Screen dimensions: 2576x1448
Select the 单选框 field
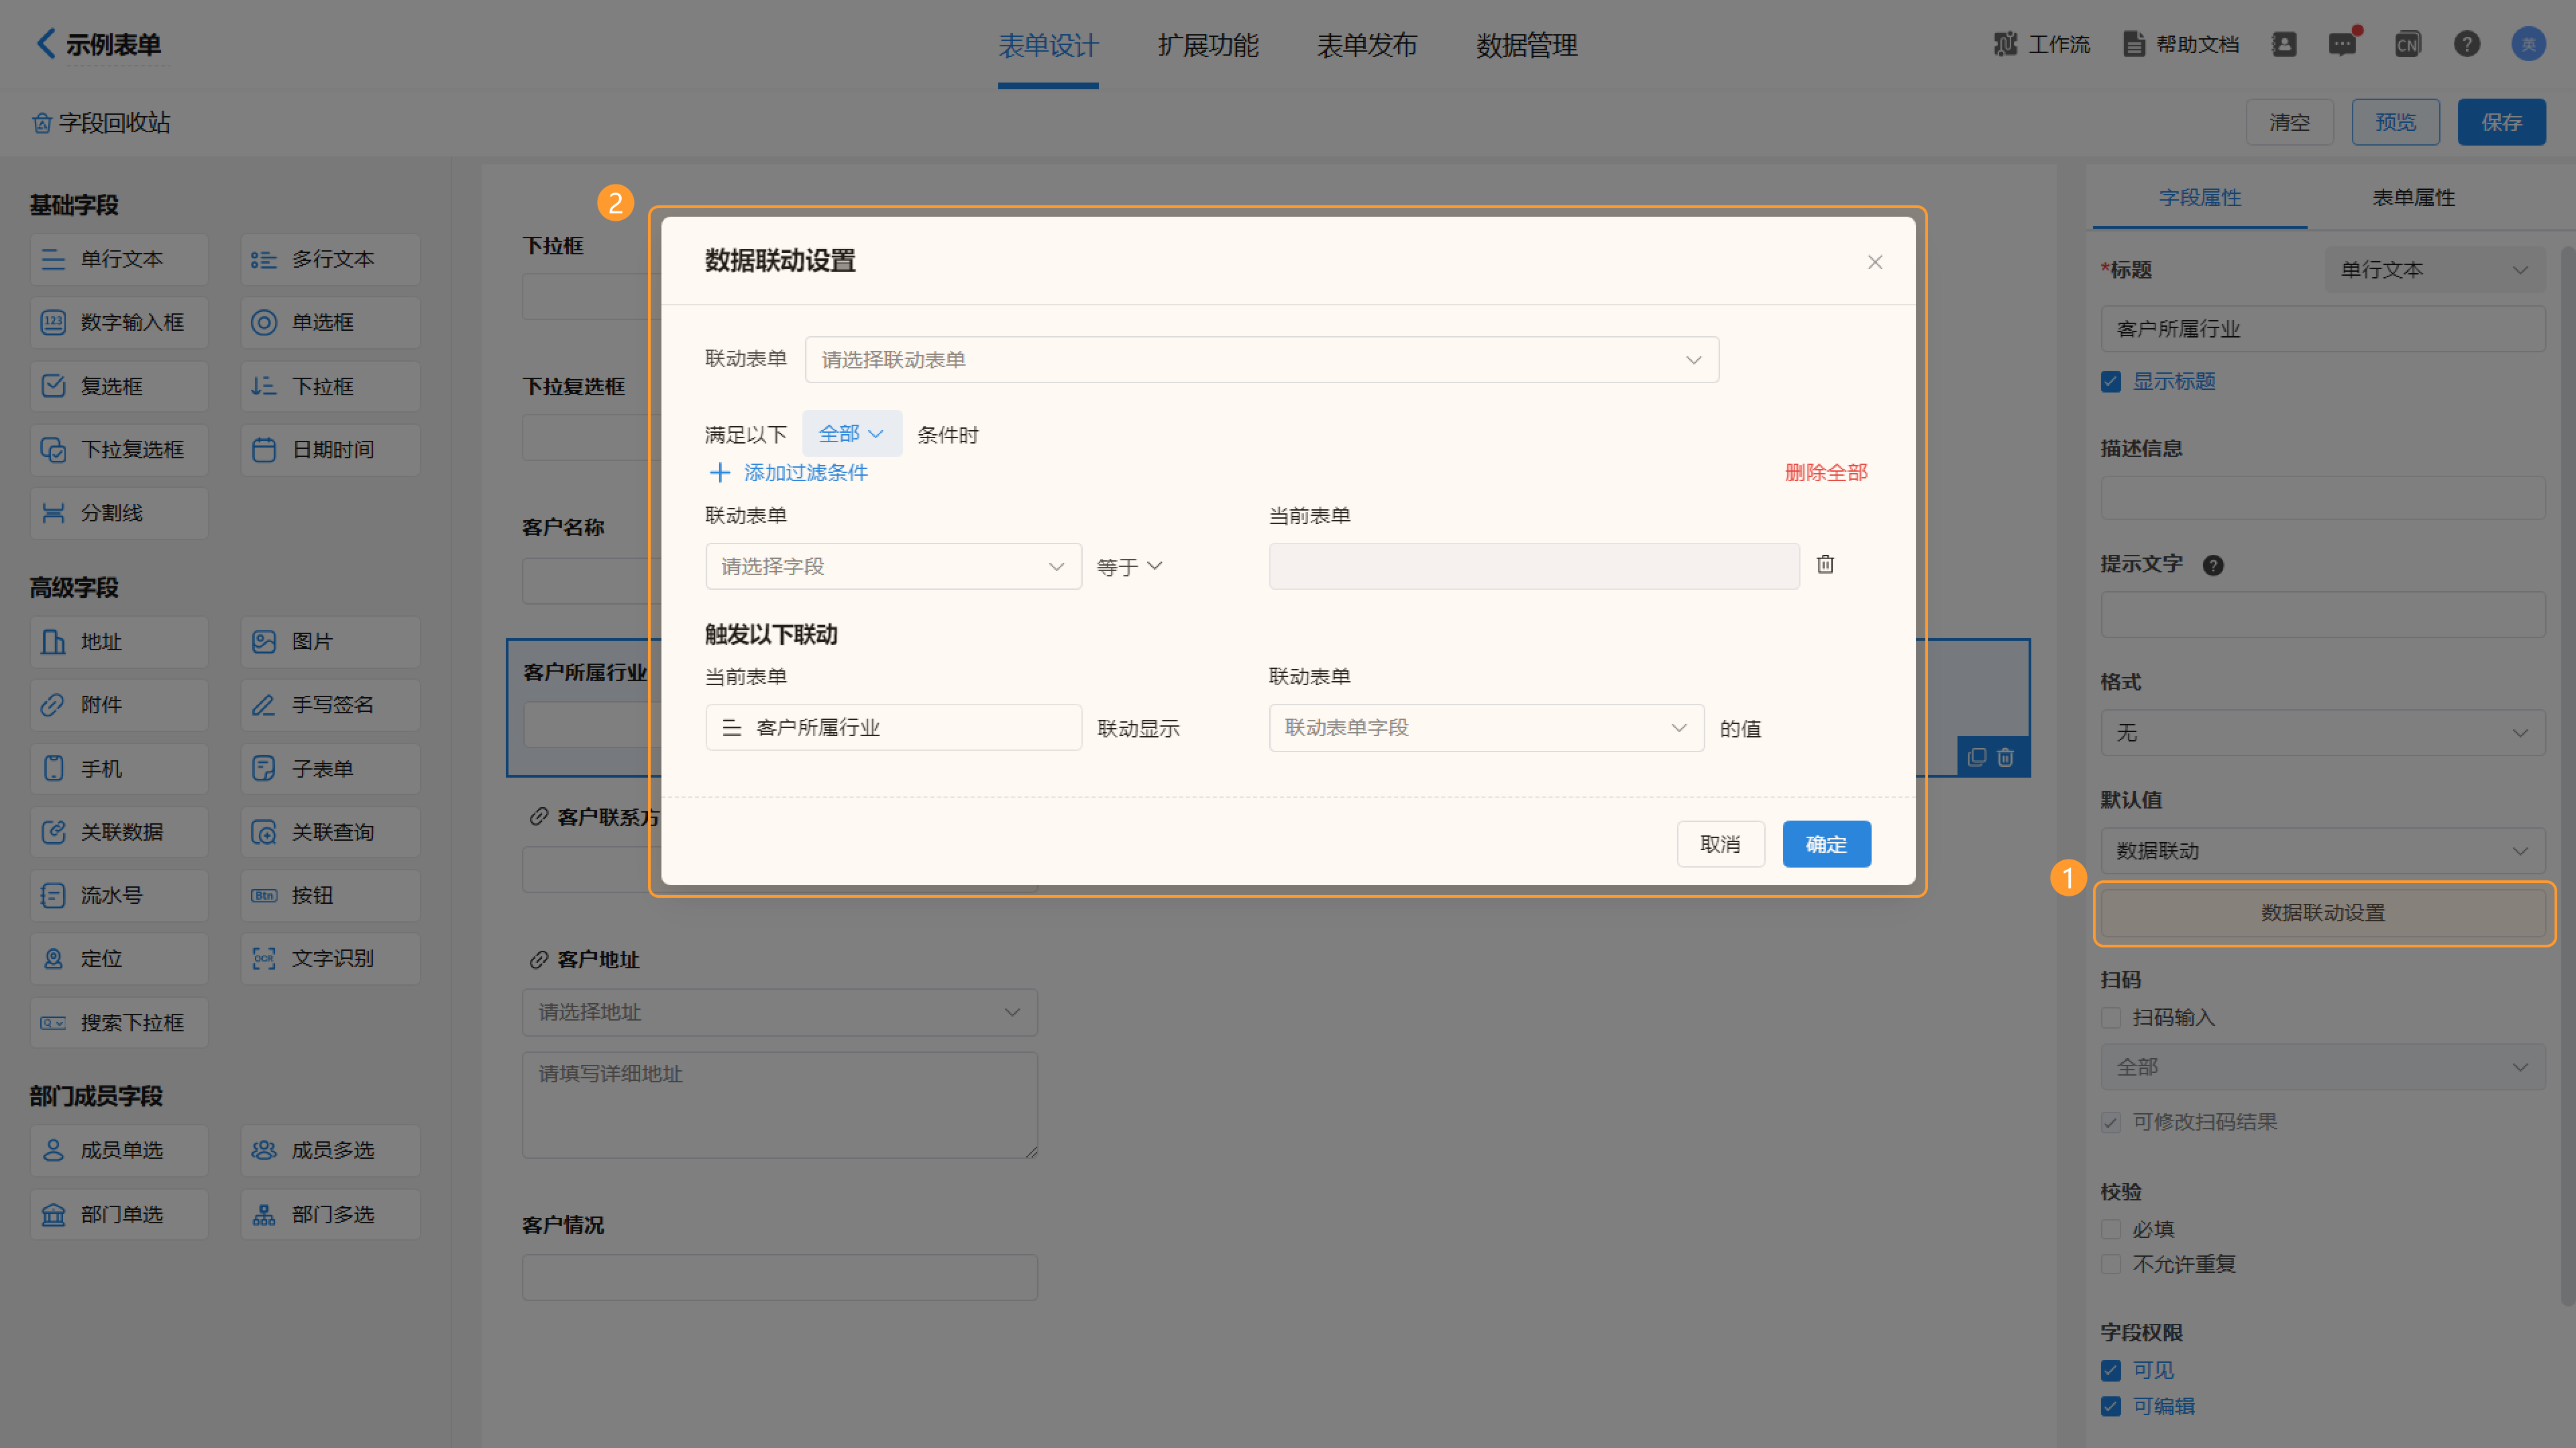point(330,322)
